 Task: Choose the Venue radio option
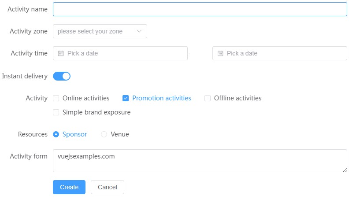pyautogui.click(x=104, y=134)
